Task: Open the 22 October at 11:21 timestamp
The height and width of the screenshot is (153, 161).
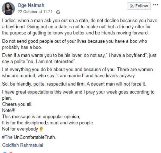Action: tap(35, 12)
